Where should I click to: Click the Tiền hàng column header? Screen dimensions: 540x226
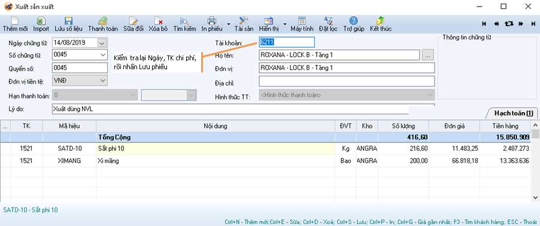(x=505, y=126)
